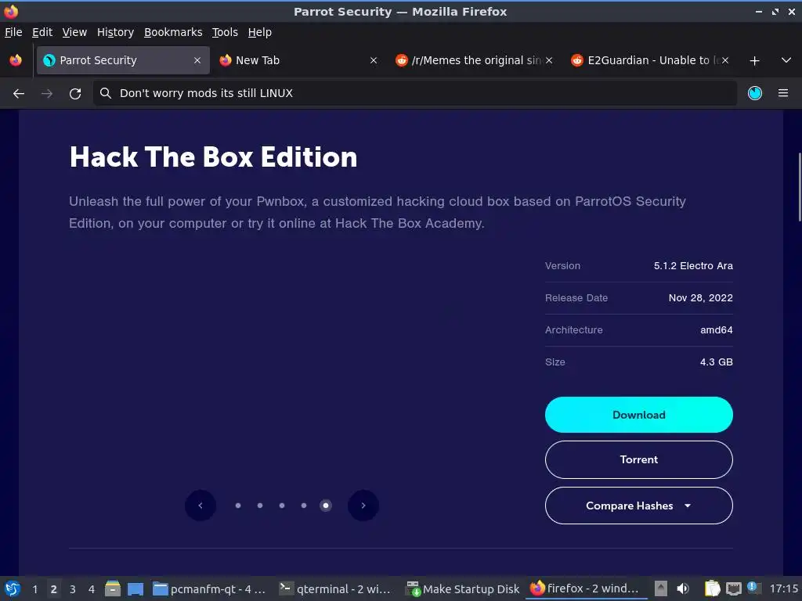Close the New Tab tab
802x601 pixels.
tap(374, 60)
